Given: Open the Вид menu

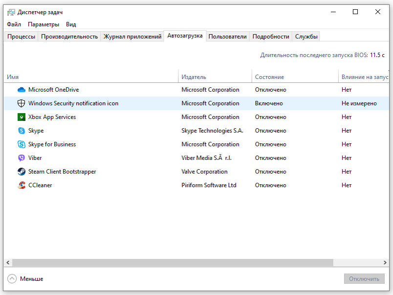Looking at the screenshot, I should click(71, 24).
